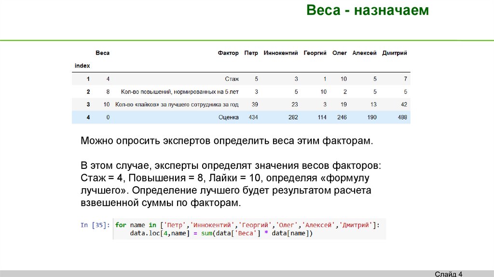494x277 pixels.
Task: Select index cell "1" of the Стаж row
Action: [x=88, y=79]
